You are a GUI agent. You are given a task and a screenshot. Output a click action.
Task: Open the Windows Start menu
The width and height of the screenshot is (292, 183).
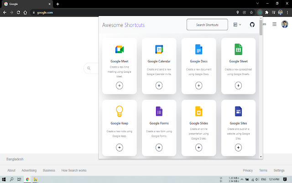pyautogui.click(x=4, y=179)
